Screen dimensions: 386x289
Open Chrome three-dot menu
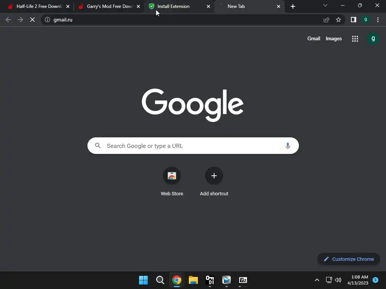tap(378, 20)
